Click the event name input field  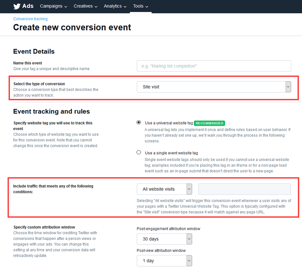coord(214,66)
